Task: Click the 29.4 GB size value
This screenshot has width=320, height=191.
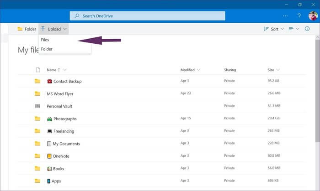Action: pos(273,118)
